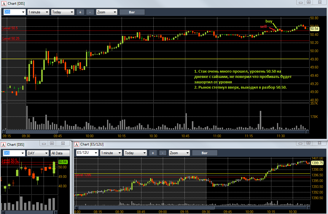328x214 pixels.
Task: Click the 'sell' annotation label
Action: pos(263,26)
